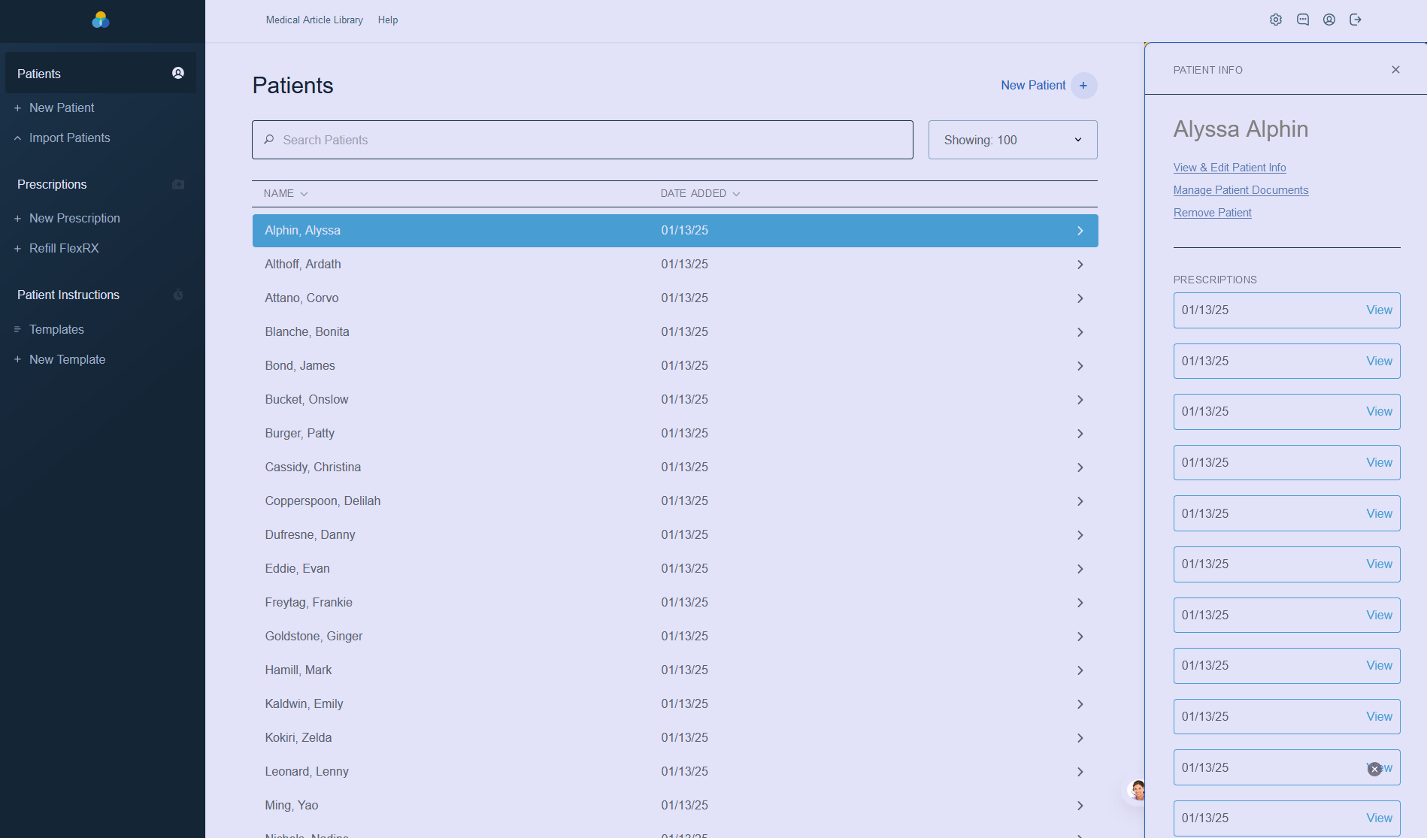Select the Kaldwin, Emily patient row
This screenshot has width=1427, height=838.
675,703
